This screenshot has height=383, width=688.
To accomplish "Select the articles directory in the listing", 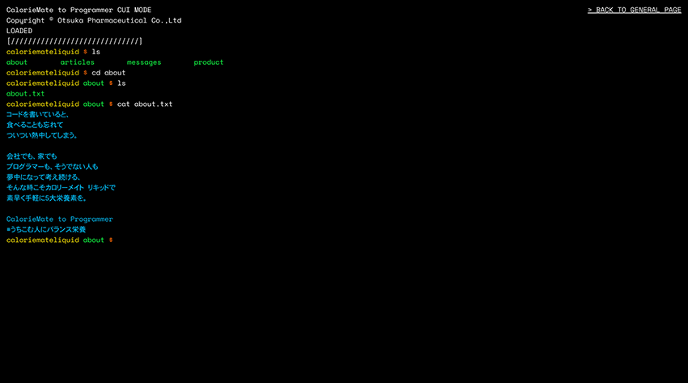I will click(77, 62).
